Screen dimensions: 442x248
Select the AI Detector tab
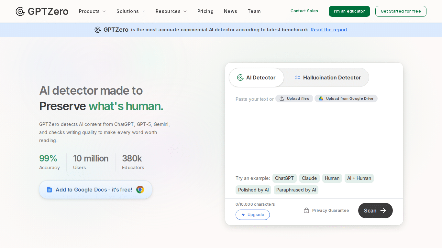[256, 77]
